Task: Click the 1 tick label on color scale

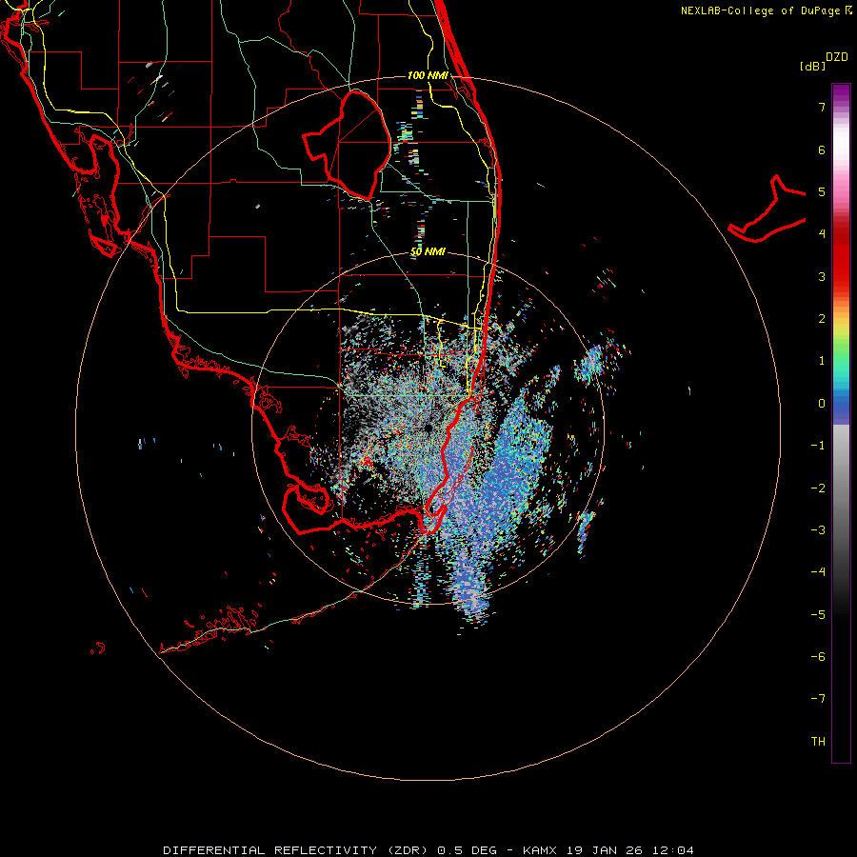Action: [x=822, y=361]
